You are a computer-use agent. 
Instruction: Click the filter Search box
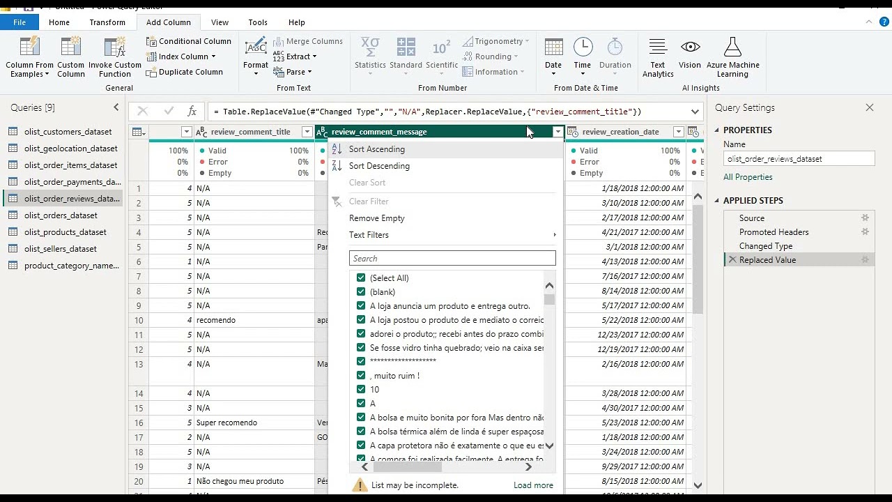click(x=452, y=258)
